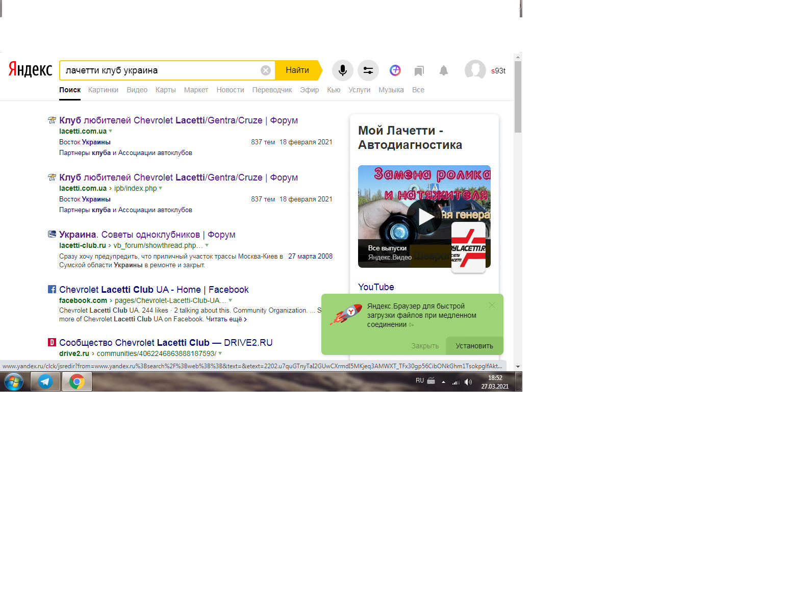Open Сообщество Chevrolet Lacetti Club DRIVE2.RU result
The height and width of the screenshot is (612, 810).
166,343
